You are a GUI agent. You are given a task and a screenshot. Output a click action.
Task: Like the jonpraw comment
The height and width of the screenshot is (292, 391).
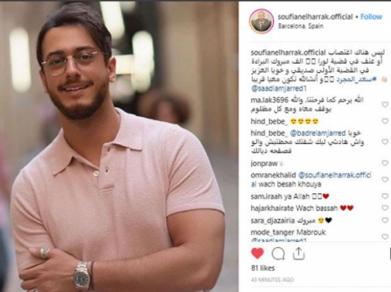coord(385,163)
